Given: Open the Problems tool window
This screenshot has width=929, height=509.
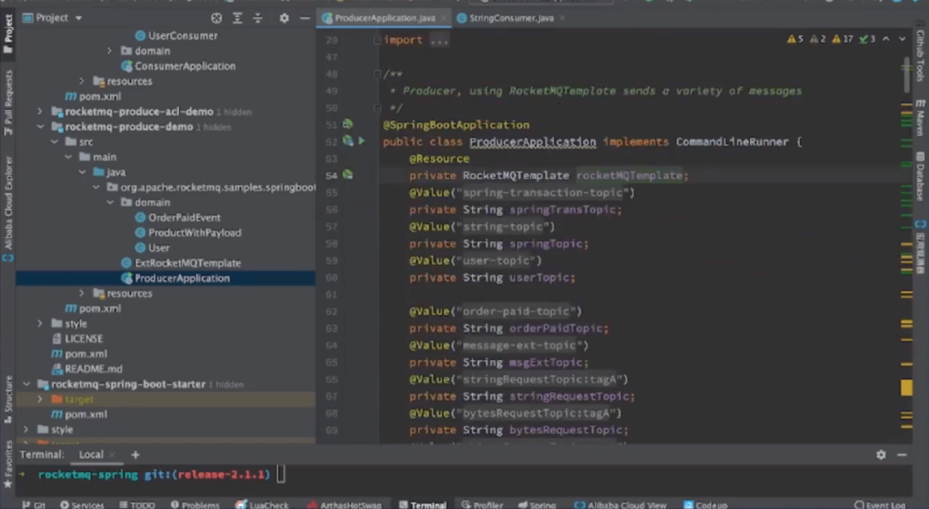Looking at the screenshot, I should pyautogui.click(x=195, y=505).
